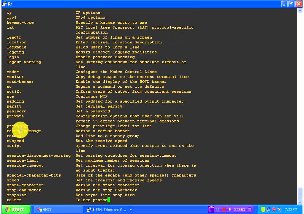This screenshot has height=214, width=304.
Task: Stop the recording with red square button
Action: tap(224, 209)
